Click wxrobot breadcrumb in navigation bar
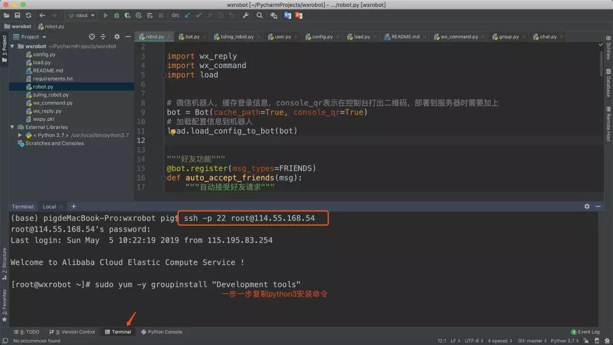This screenshot has height=345, width=613. [x=18, y=26]
